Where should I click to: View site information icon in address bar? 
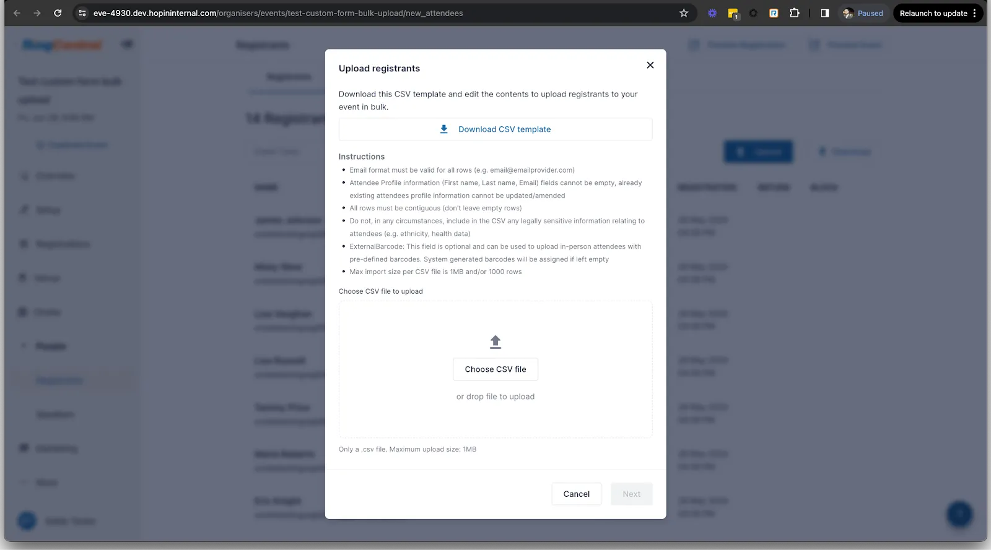(82, 13)
